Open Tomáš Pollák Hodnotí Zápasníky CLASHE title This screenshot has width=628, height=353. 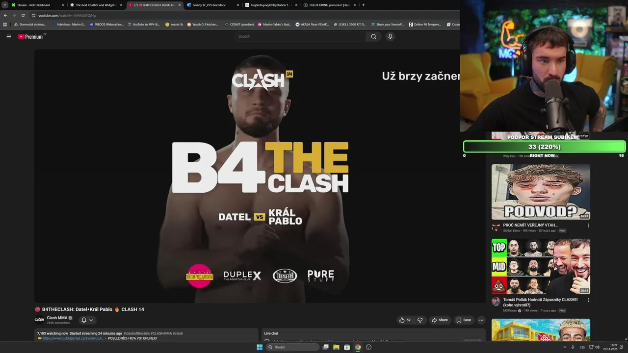(x=540, y=302)
